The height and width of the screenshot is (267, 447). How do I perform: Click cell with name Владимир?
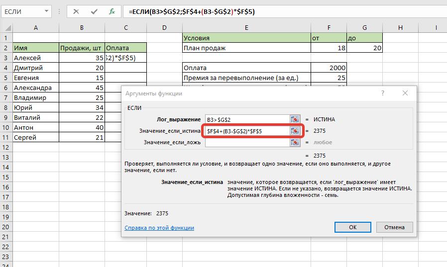[36, 97]
